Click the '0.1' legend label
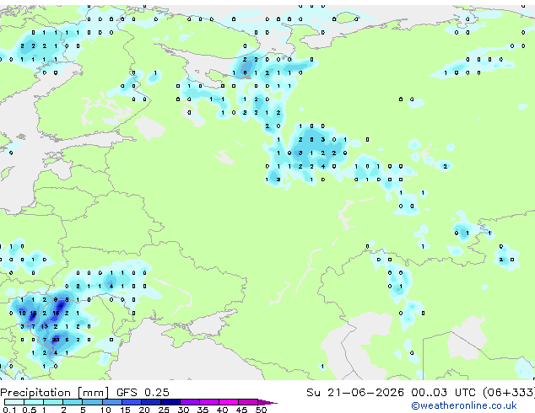The image size is (535, 413). pyautogui.click(x=9, y=410)
